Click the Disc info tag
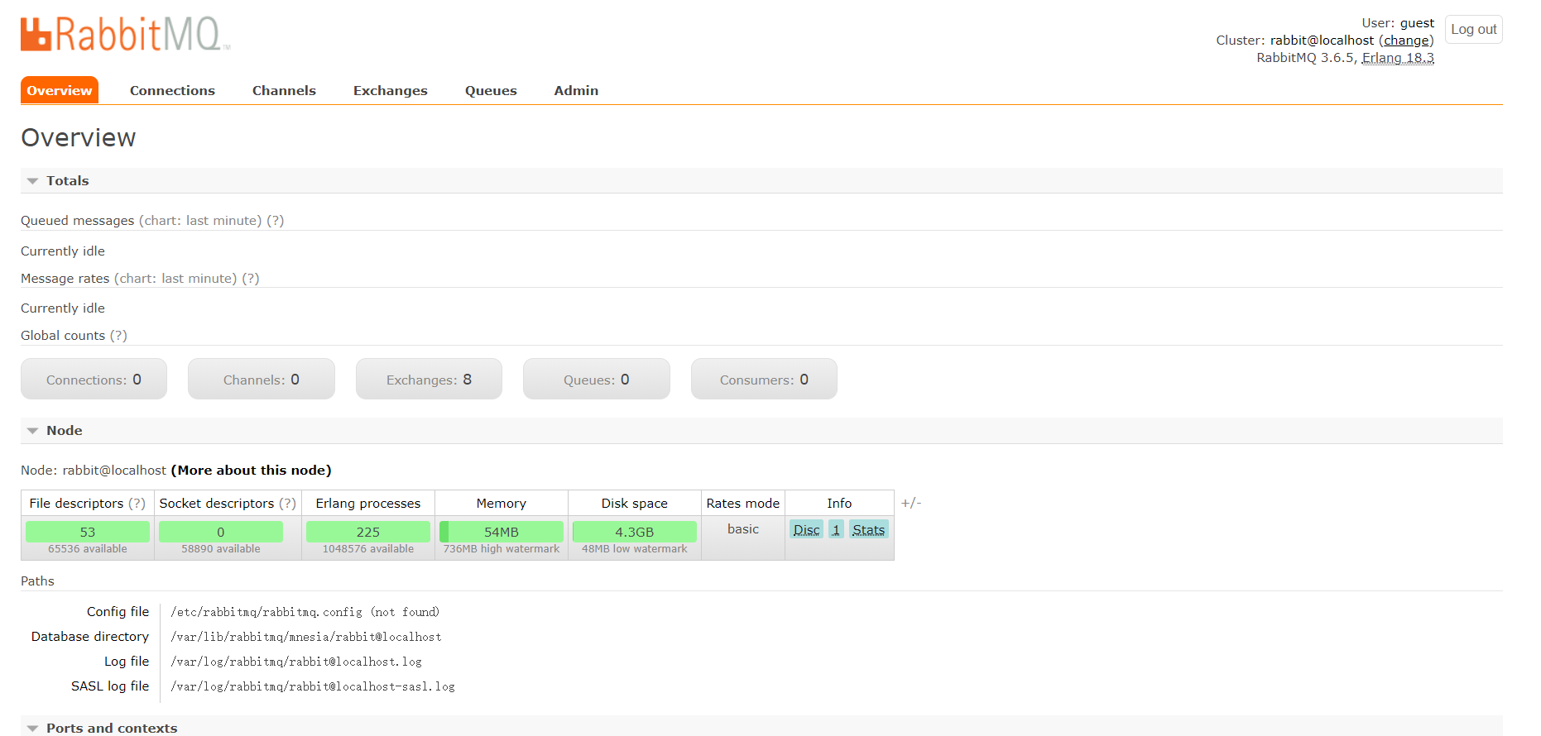 pos(806,529)
